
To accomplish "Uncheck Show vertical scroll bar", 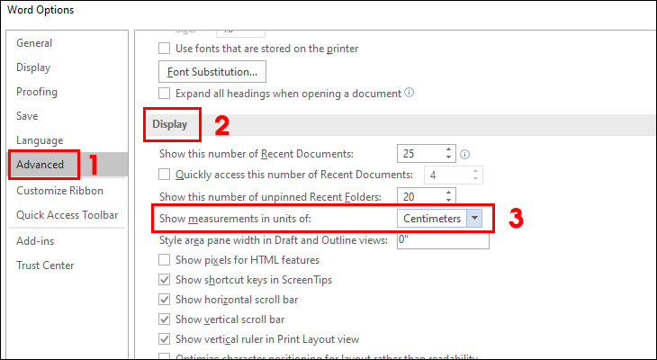I will pos(164,319).
